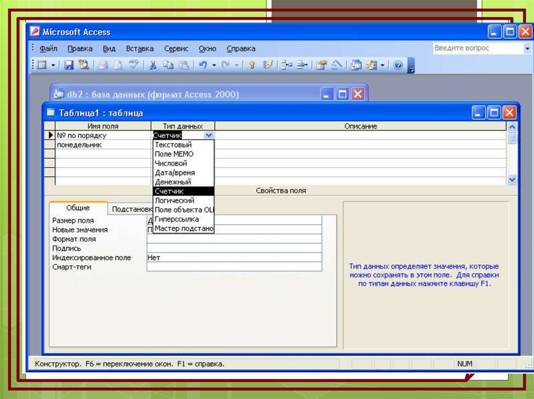This screenshot has width=534, height=399.
Task: Open the Сервис menu
Action: [176, 48]
